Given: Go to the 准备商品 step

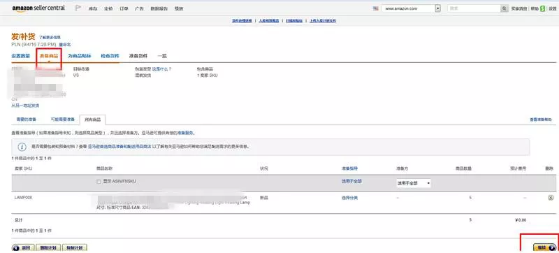Looking at the screenshot, I should (x=49, y=56).
